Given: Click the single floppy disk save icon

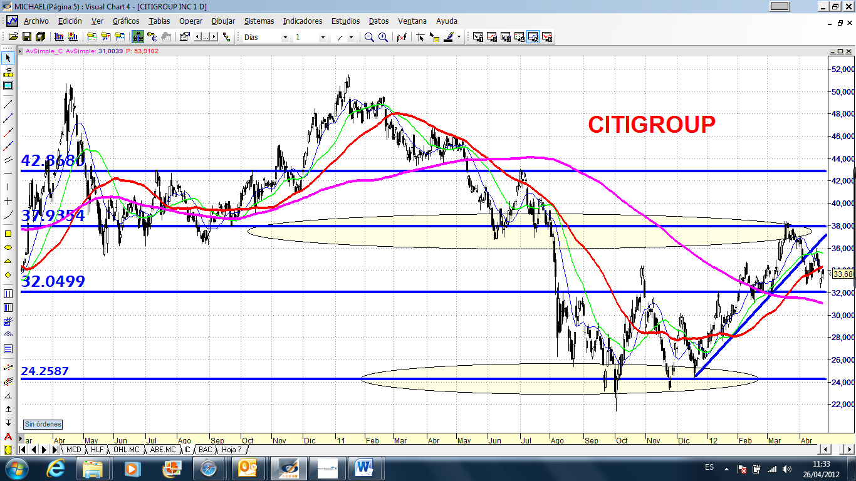Looking at the screenshot, I should click(27, 37).
